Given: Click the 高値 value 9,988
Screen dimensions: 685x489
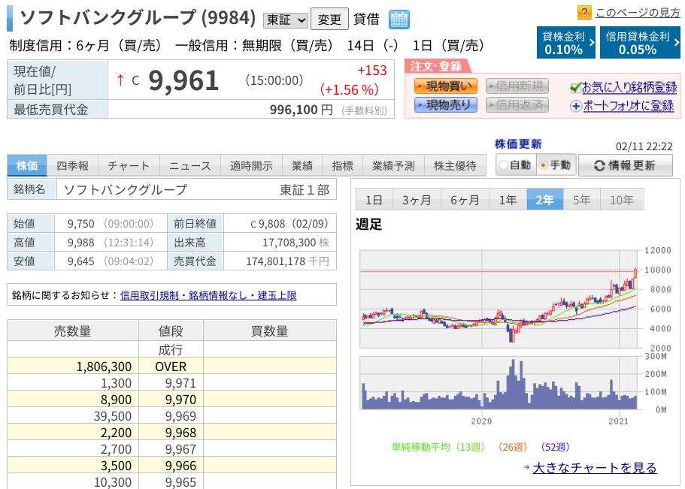Looking at the screenshot, I should 80,243.
